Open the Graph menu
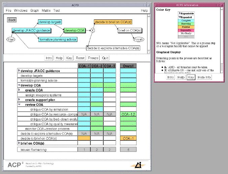The width and height of the screenshot is (228, 174). tap(35, 10)
